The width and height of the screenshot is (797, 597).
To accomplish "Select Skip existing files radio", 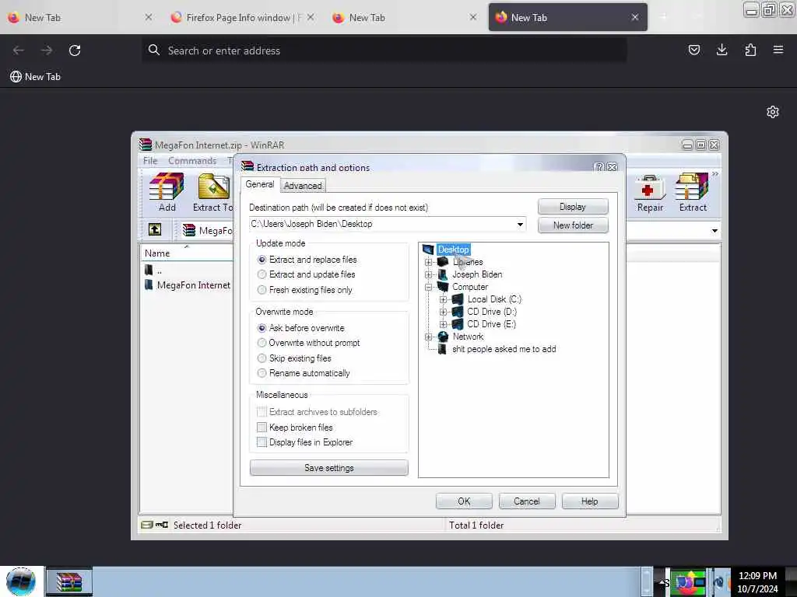I will 262,358.
